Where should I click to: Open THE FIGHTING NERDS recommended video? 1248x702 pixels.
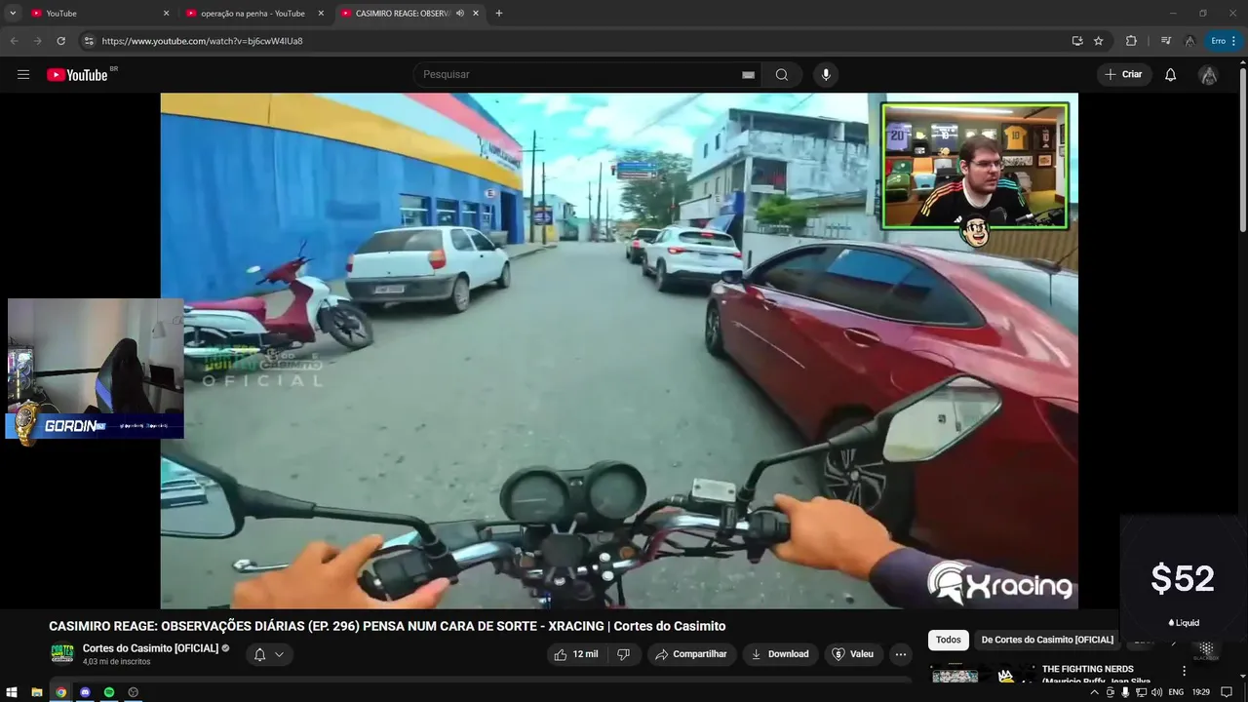click(1097, 675)
